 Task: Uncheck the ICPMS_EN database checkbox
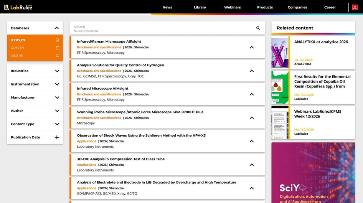pos(58,40)
